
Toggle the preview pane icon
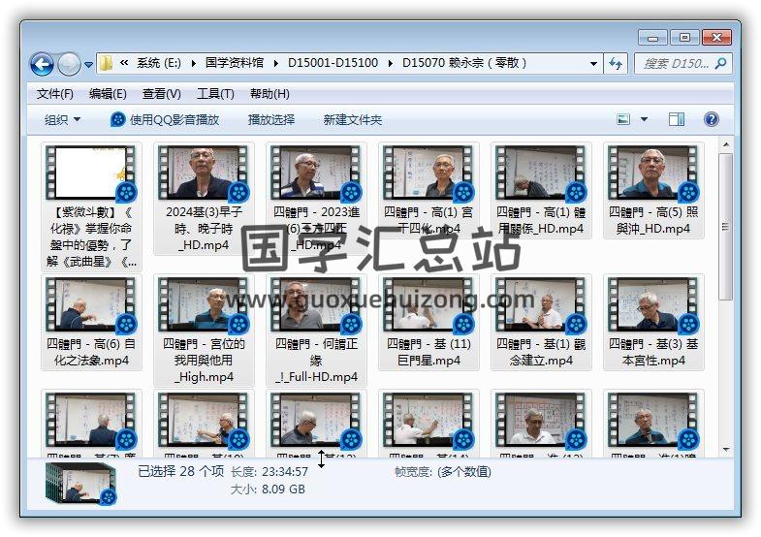tap(677, 119)
